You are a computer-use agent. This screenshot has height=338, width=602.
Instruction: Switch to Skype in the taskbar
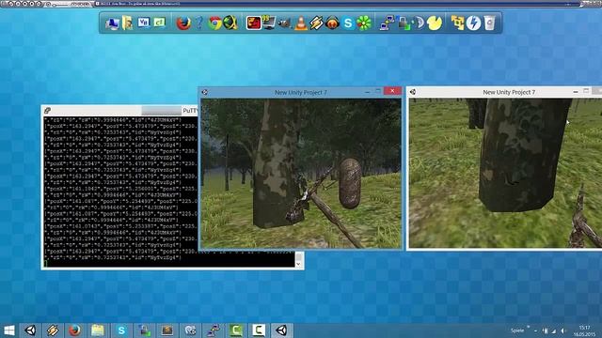coord(121,330)
